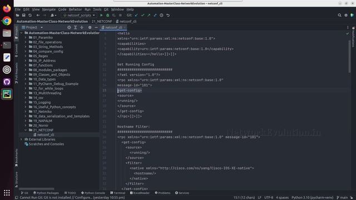Expand the 05_Regex folder

pos(26,56)
